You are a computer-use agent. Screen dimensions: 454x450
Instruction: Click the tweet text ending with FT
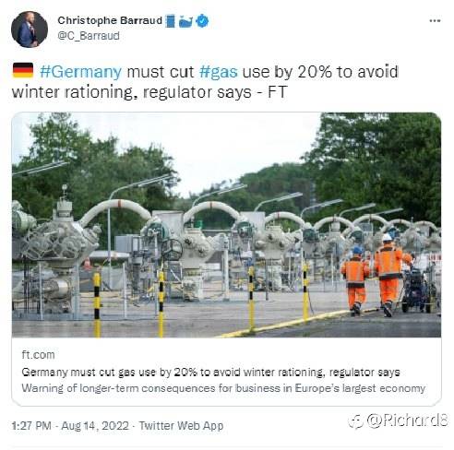[x=206, y=82]
